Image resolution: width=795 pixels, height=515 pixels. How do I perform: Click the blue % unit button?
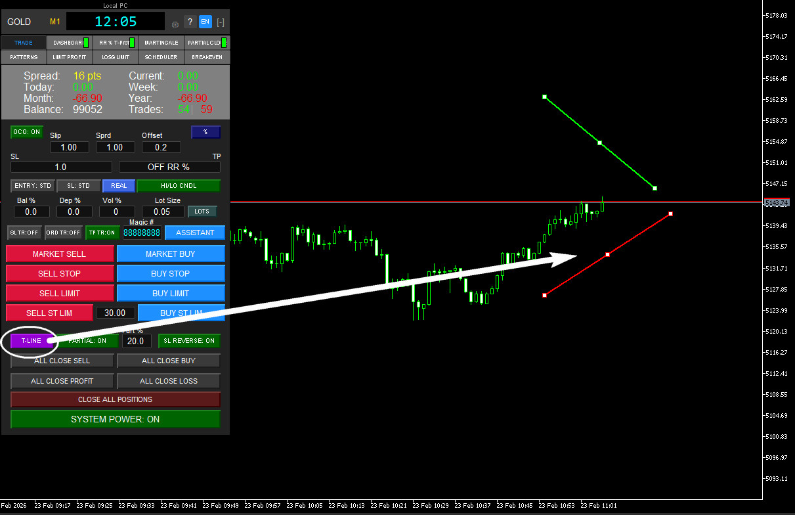tap(205, 132)
